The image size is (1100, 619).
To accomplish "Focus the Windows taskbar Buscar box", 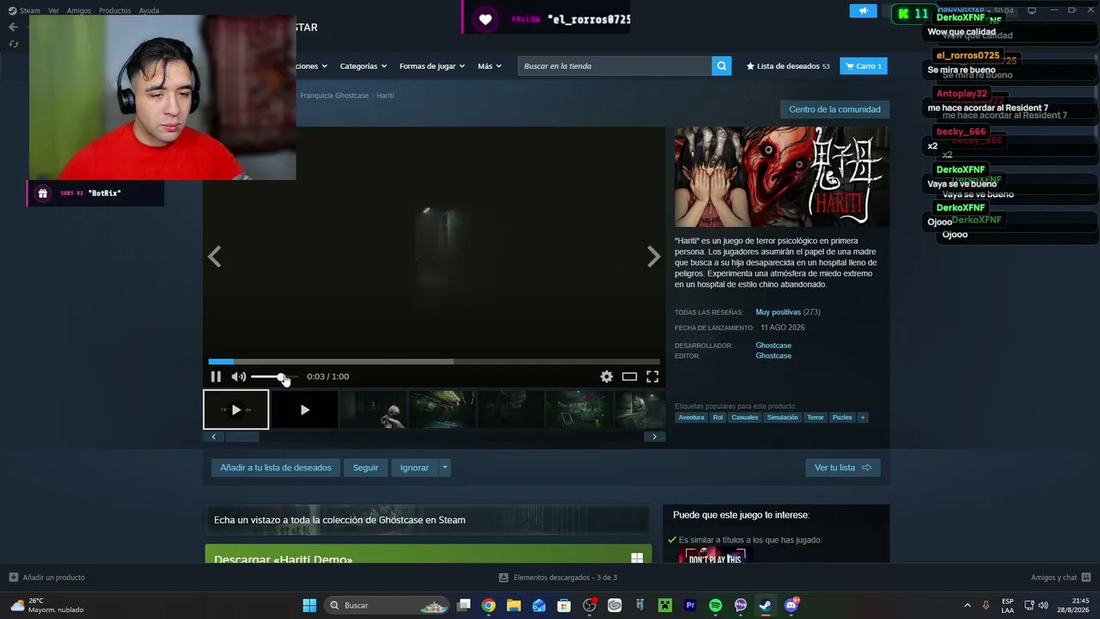I will (388, 605).
